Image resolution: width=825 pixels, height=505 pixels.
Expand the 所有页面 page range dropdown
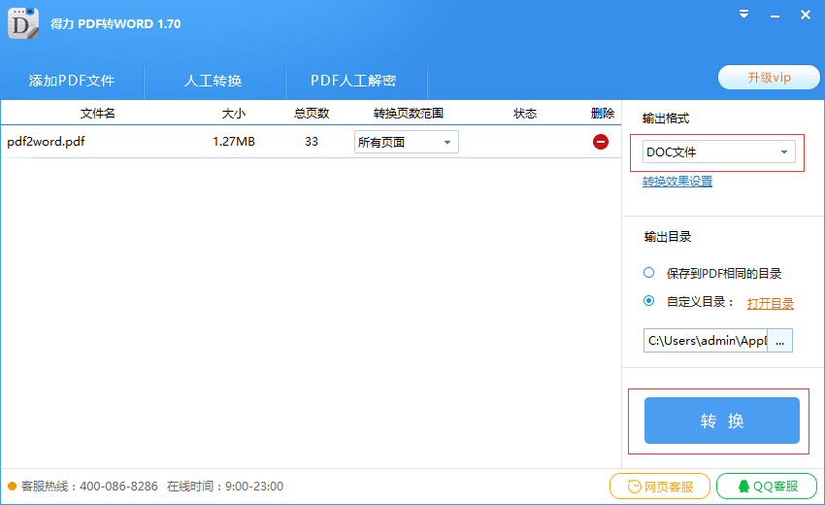point(406,142)
